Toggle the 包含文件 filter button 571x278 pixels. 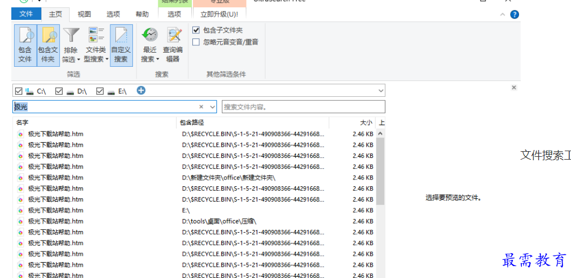pos(25,45)
